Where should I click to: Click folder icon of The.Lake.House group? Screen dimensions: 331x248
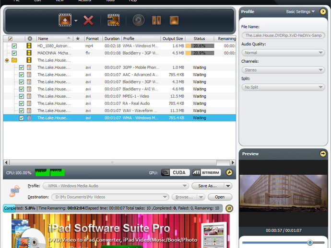[14, 60]
